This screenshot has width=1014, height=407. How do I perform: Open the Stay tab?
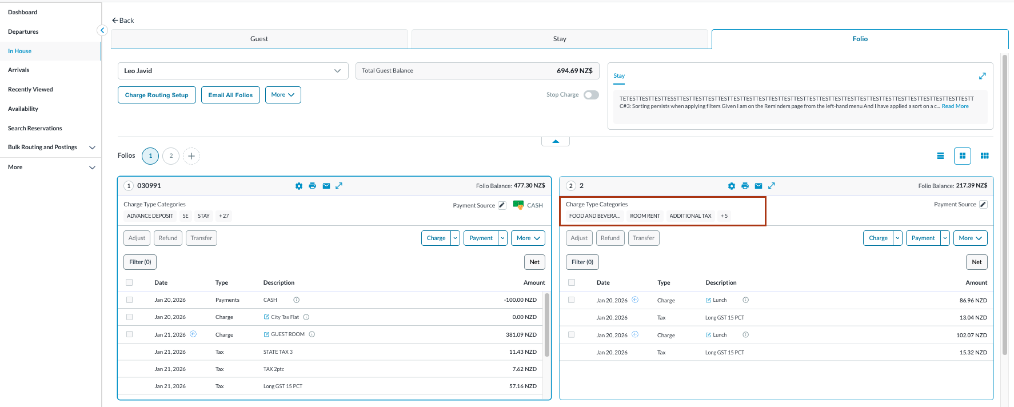[x=560, y=39]
